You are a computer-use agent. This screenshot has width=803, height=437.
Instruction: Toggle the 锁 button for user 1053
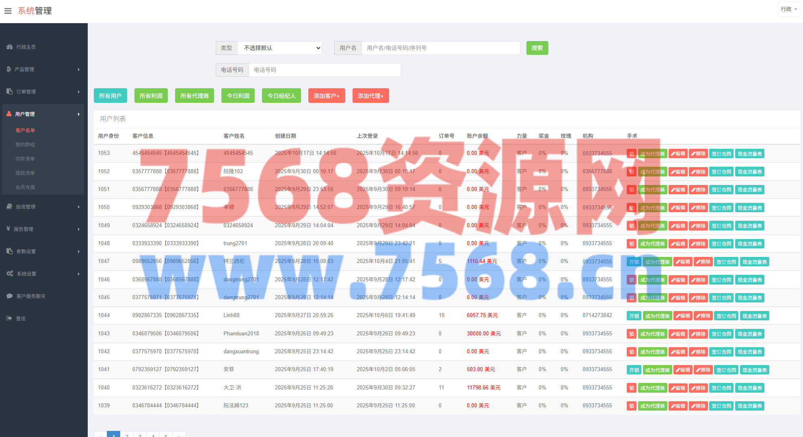click(x=631, y=154)
